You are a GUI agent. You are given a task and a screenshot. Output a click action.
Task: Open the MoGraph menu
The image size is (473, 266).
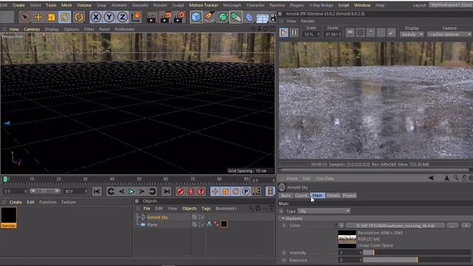coord(232,5)
